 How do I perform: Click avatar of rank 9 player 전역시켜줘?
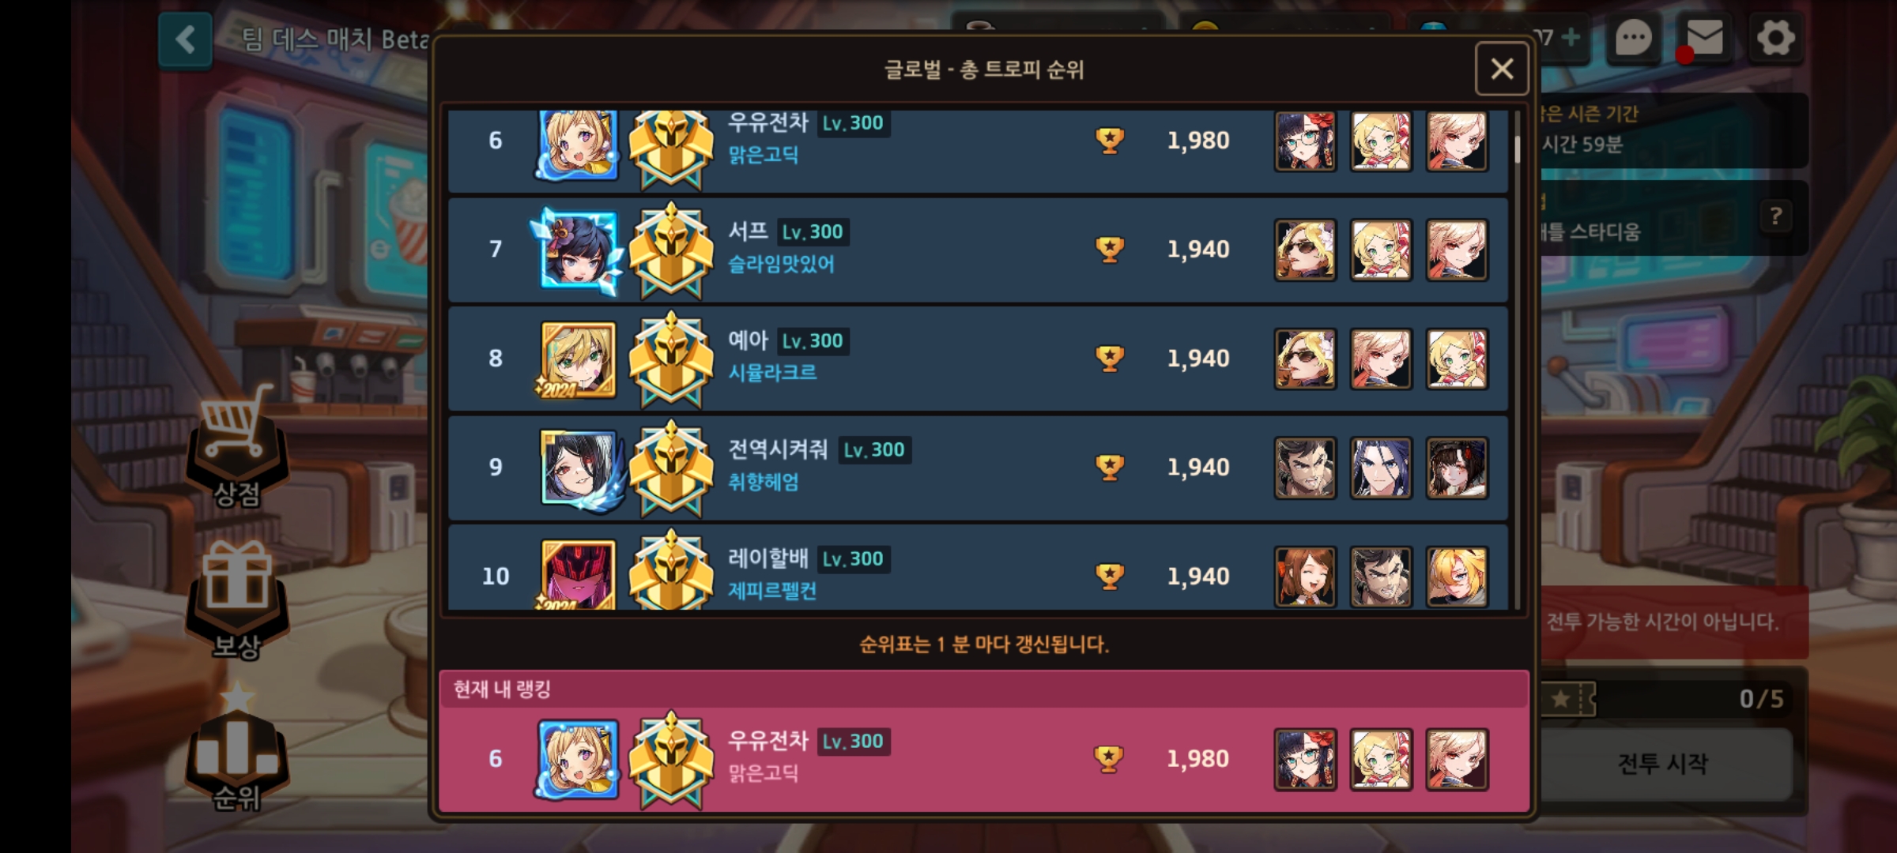[579, 468]
